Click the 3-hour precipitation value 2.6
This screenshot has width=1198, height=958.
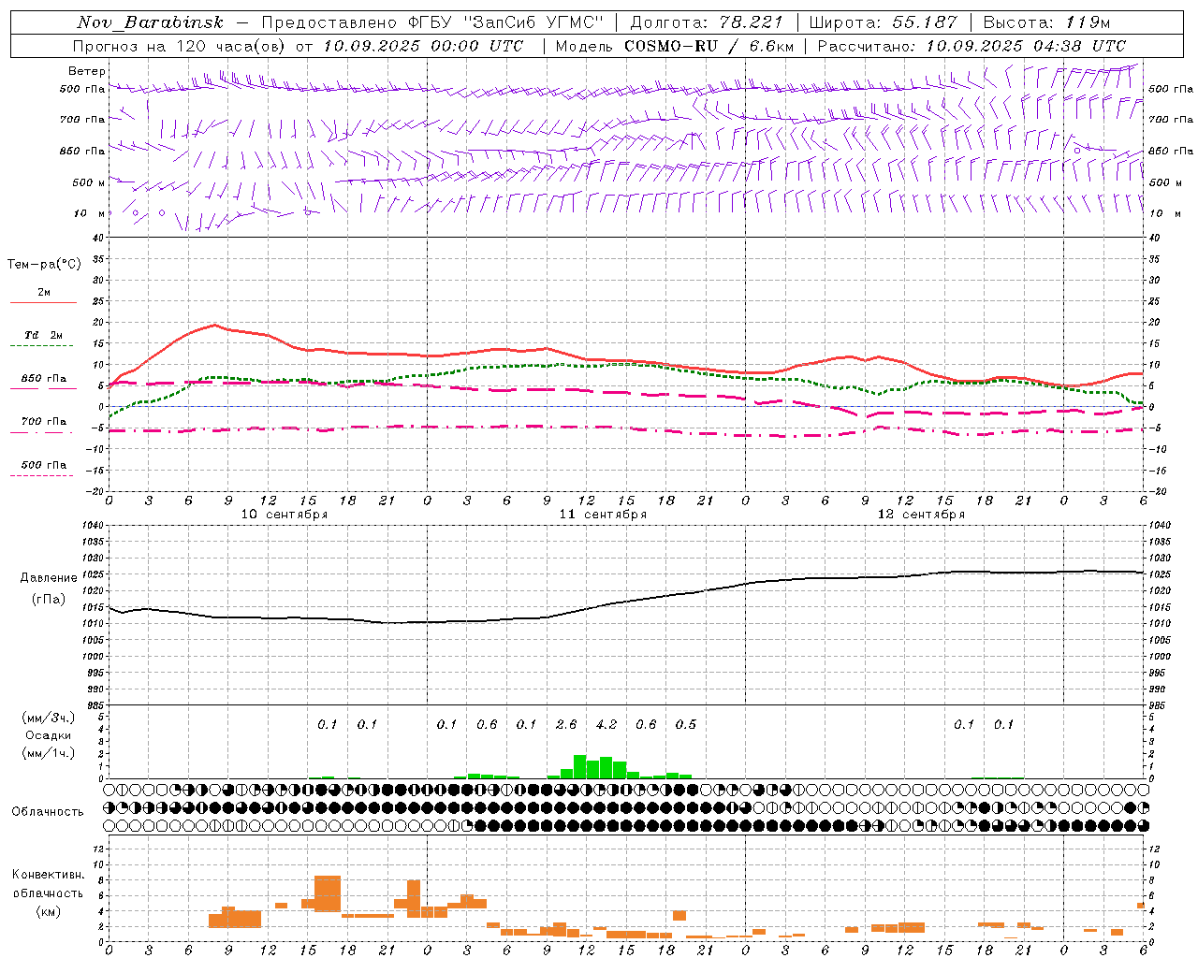[x=566, y=724]
